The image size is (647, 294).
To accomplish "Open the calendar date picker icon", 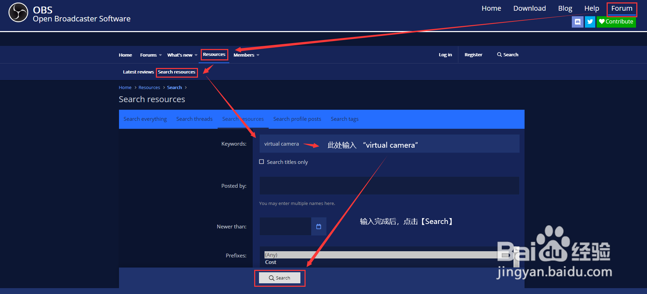I will pyautogui.click(x=319, y=226).
